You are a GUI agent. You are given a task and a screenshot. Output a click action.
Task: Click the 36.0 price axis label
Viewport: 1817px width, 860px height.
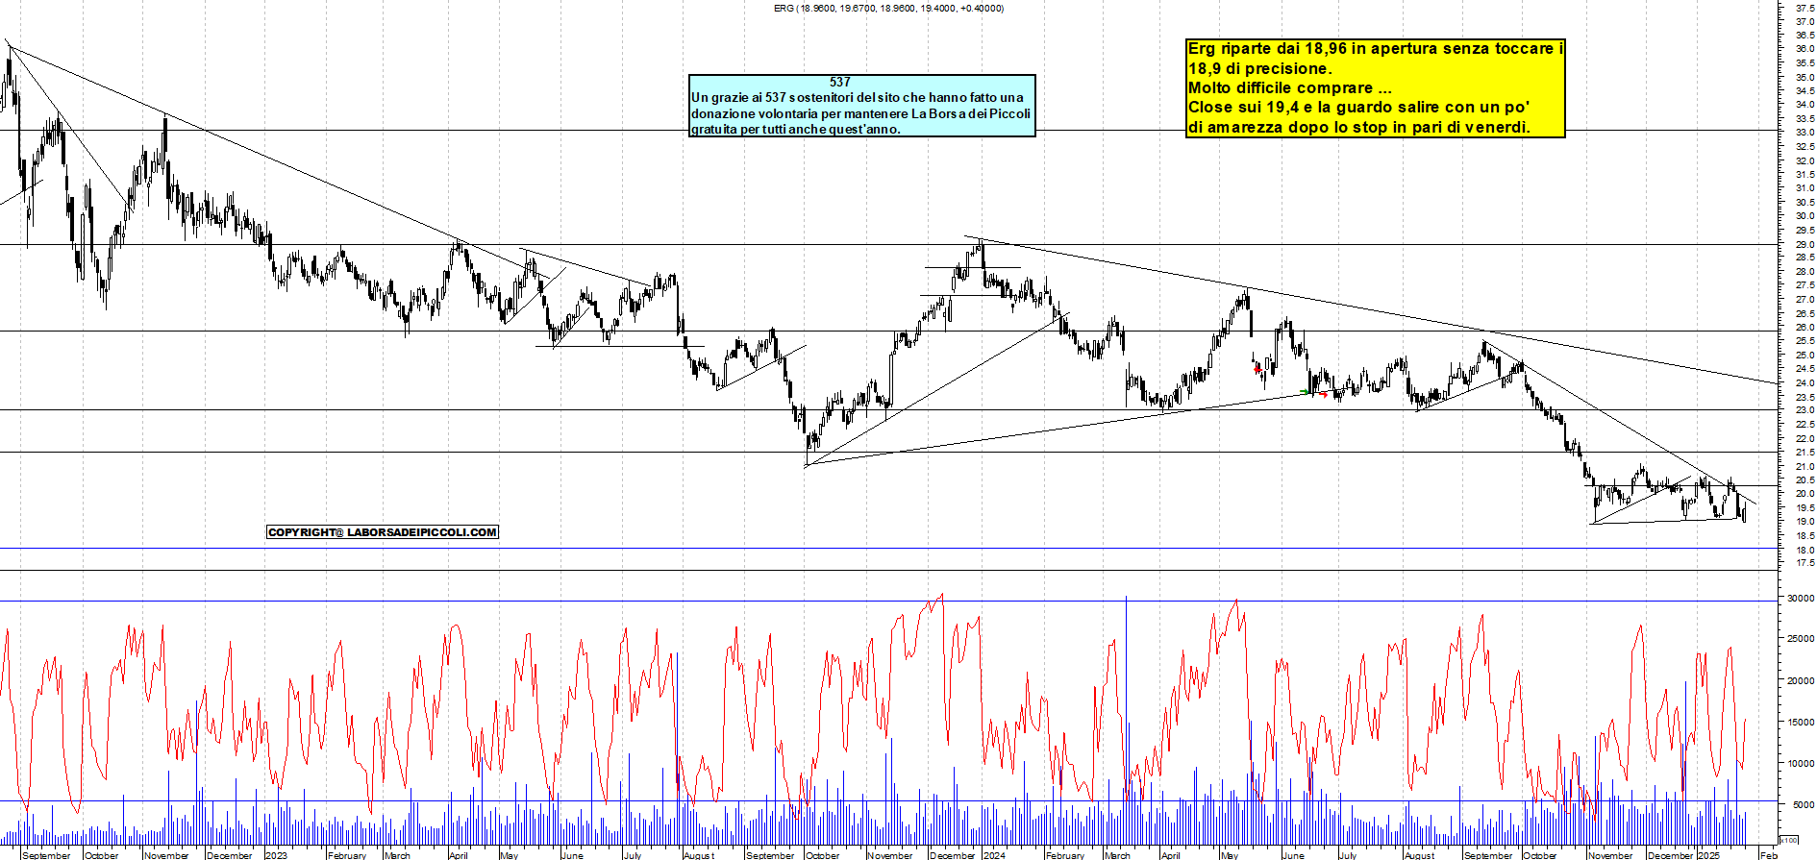pos(1805,48)
